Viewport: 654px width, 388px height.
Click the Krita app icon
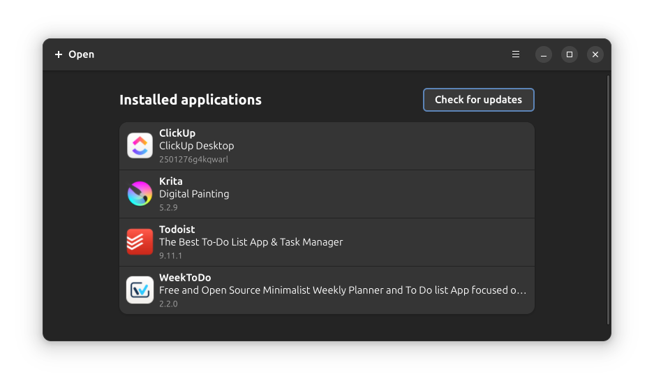click(140, 193)
